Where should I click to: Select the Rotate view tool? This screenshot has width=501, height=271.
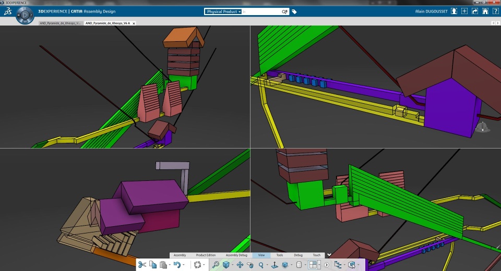point(250,265)
